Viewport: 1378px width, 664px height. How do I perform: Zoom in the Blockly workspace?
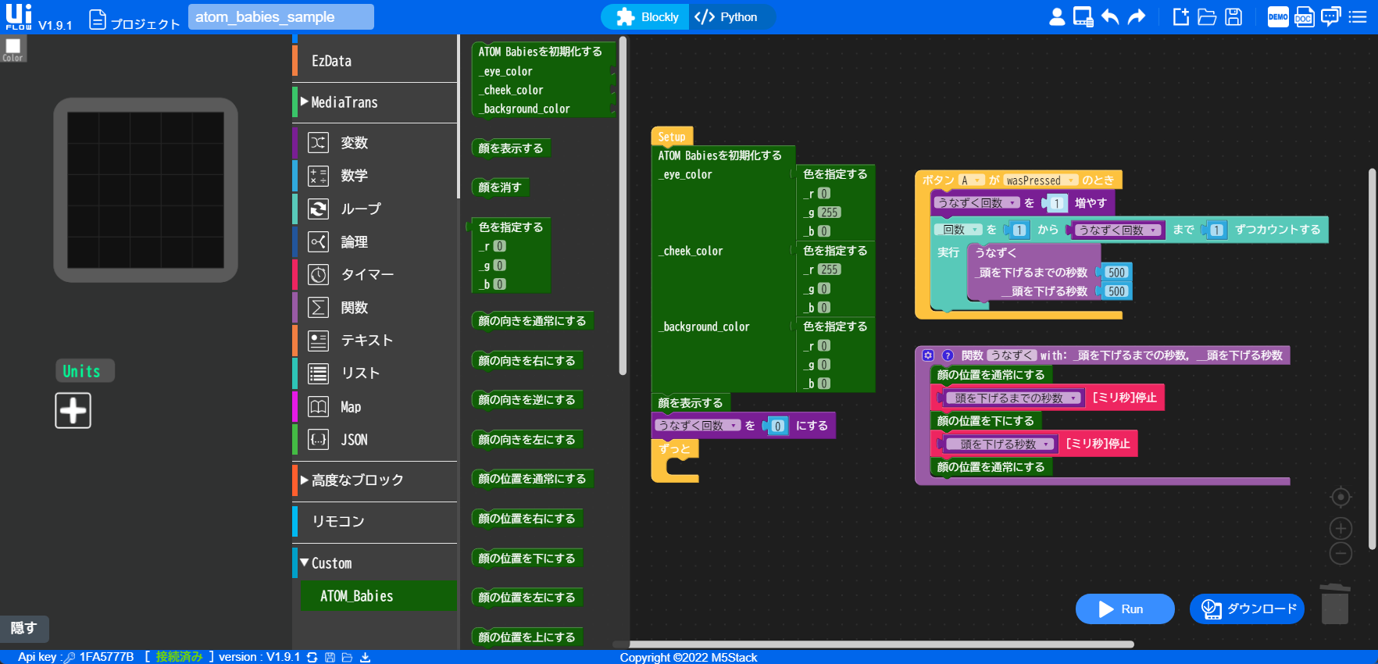[1341, 528]
